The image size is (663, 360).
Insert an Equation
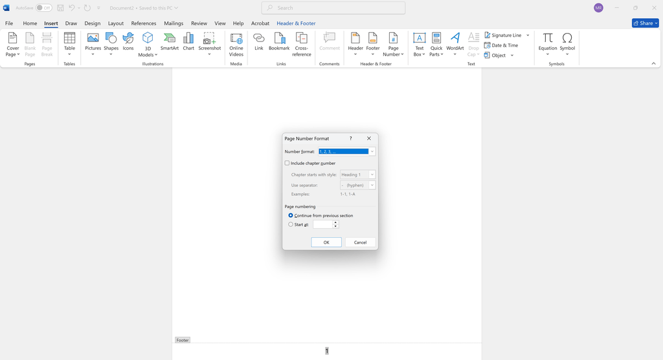tap(548, 45)
